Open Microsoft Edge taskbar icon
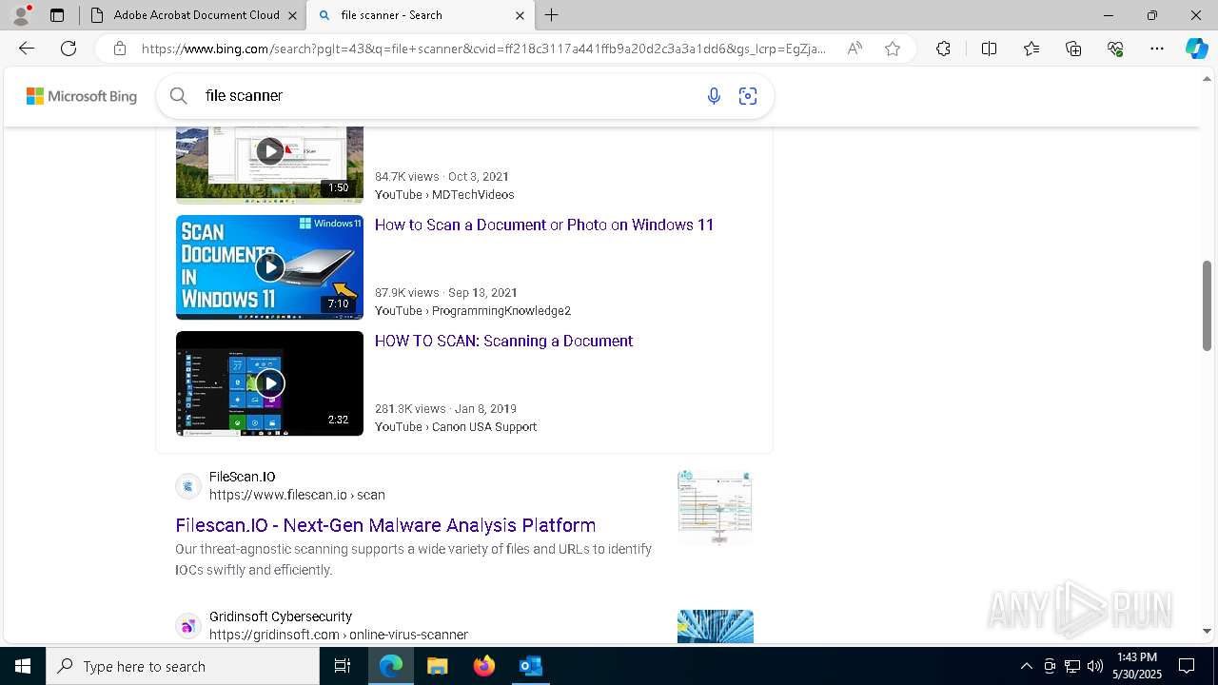Screen dimensions: 1218x685 [391, 666]
